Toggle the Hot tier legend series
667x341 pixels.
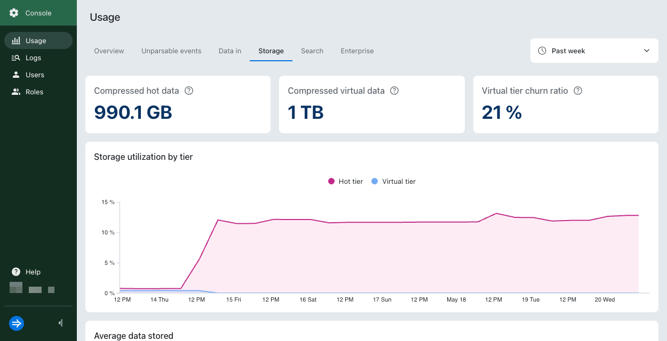(x=345, y=182)
